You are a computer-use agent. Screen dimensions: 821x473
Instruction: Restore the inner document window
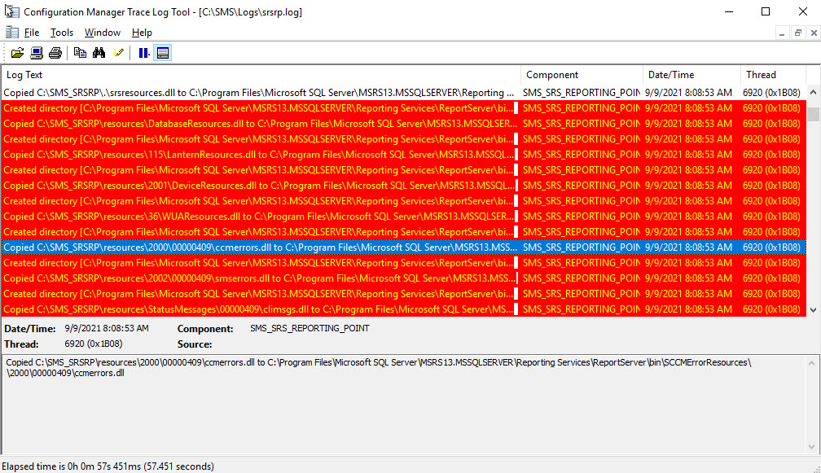(798, 33)
